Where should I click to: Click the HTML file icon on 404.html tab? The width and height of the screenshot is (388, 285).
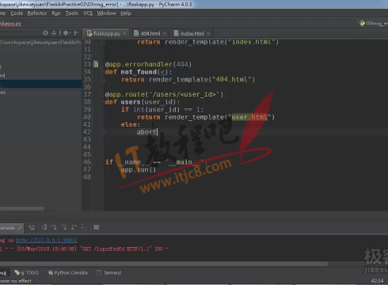point(136,33)
